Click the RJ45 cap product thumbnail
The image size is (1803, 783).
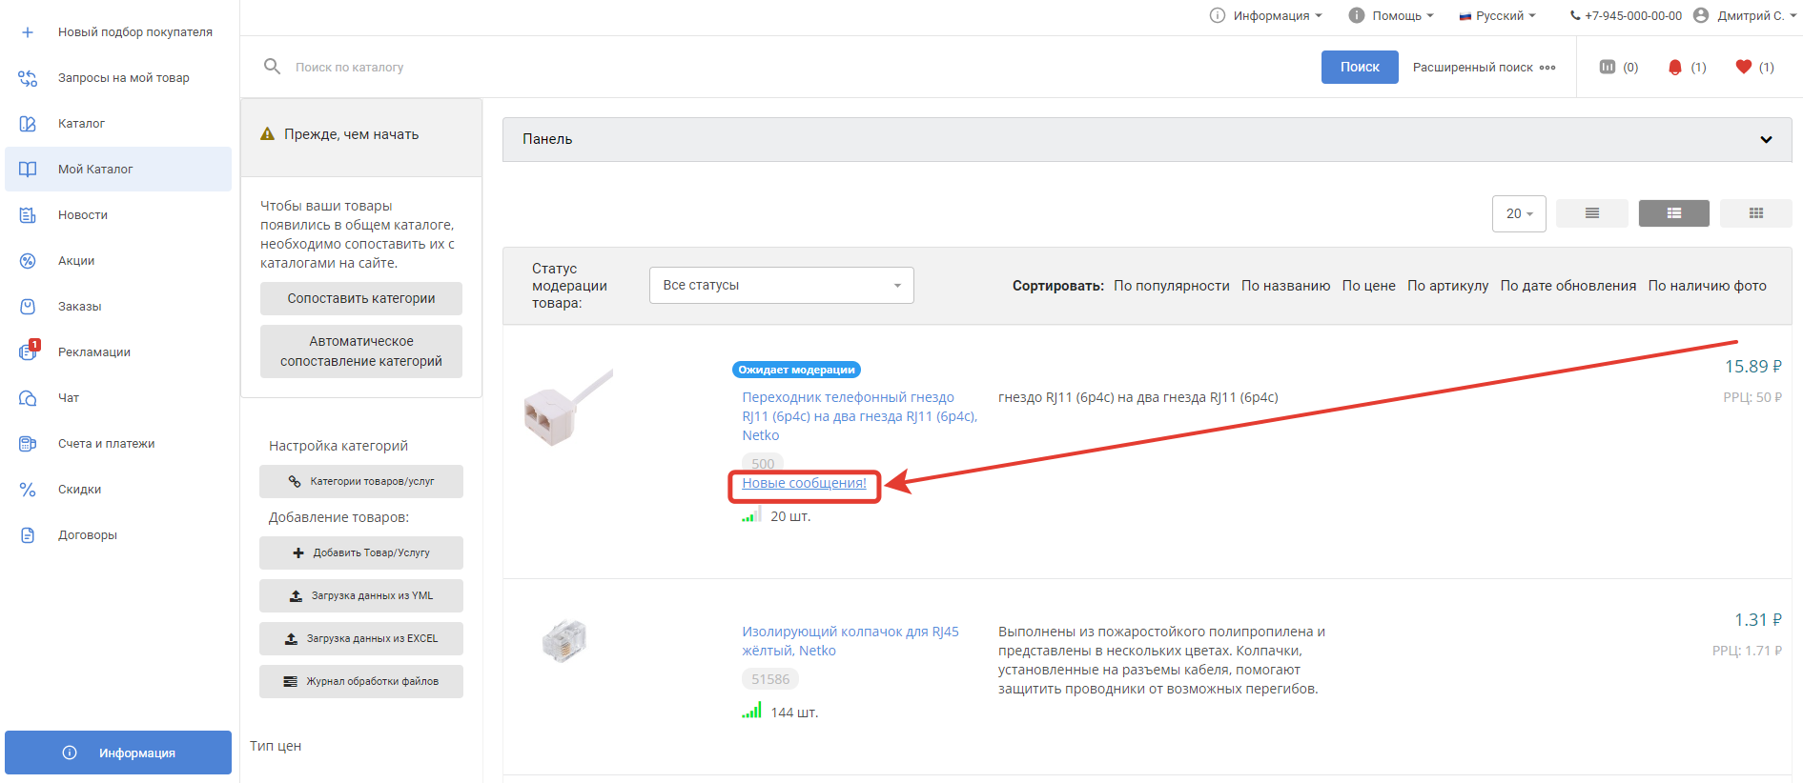pos(564,639)
